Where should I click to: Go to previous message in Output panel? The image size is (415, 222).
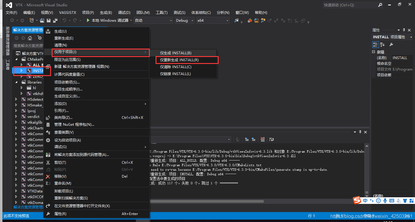click(247, 139)
